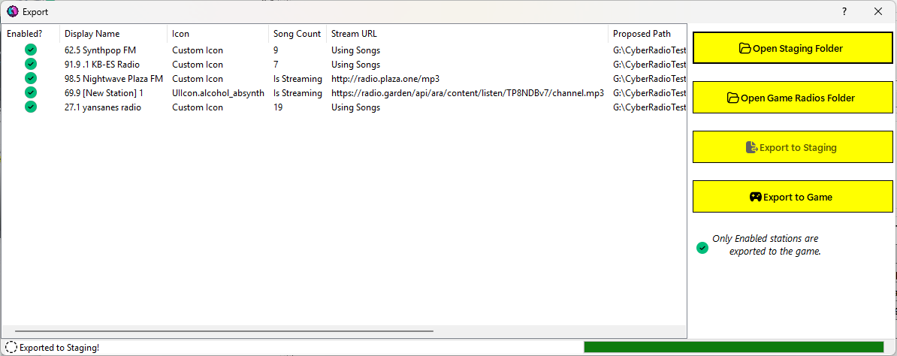This screenshot has width=897, height=356.
Task: Click Is Streaming cell for Nightwave Plaza FM
Action: [297, 79]
